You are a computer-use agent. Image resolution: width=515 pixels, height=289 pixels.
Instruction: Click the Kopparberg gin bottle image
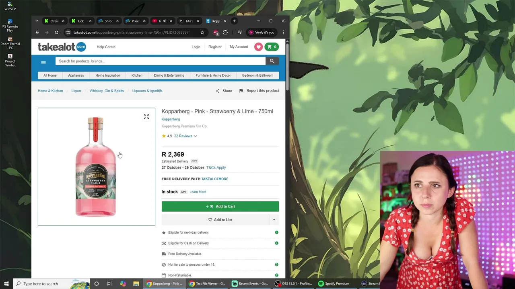pos(96,167)
